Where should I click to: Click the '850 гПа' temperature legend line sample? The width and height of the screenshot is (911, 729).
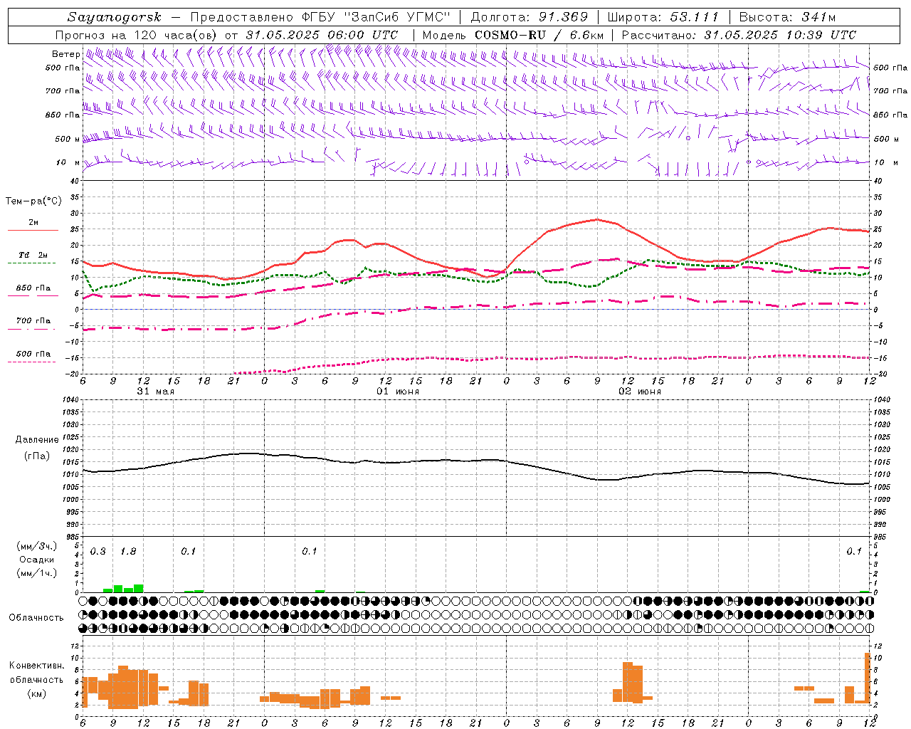(33, 295)
